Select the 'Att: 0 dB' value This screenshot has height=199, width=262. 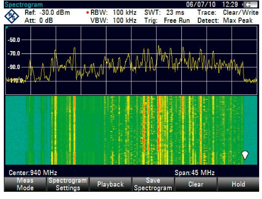click(39, 21)
